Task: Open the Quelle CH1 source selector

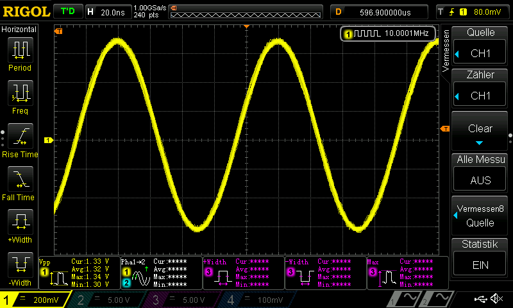Action: (x=480, y=44)
